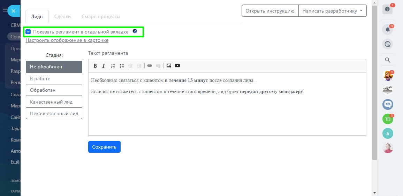Image resolution: width=403 pixels, height=196 pixels.
Task: Click the insert link icon
Action: 150,66
